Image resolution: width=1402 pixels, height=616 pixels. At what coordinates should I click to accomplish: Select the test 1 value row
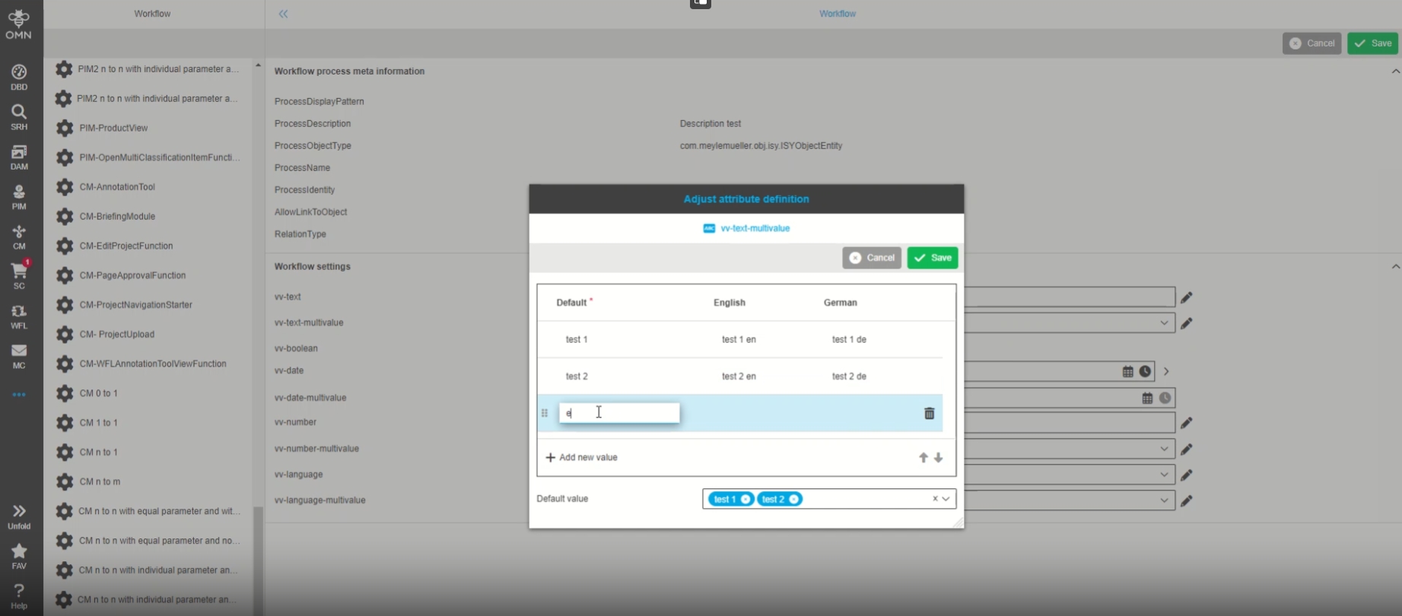coord(740,340)
